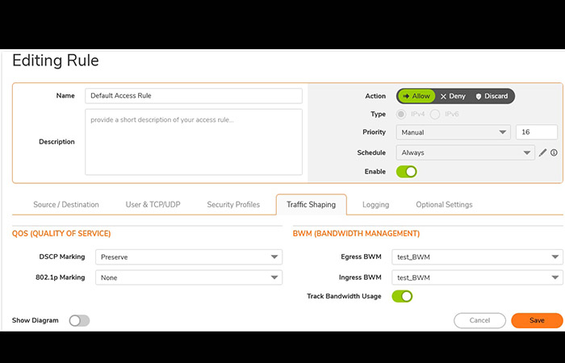565x363 pixels.
Task: Choose the IPv6 radio button
Action: [x=435, y=115]
